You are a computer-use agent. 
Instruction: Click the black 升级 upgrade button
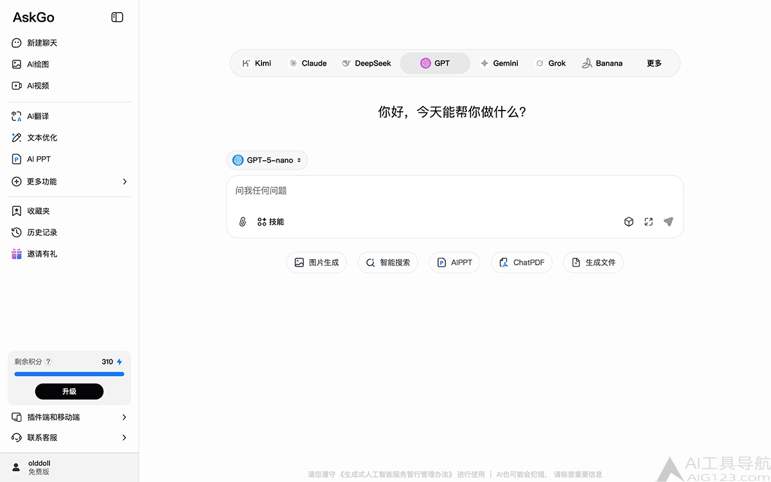tap(69, 391)
